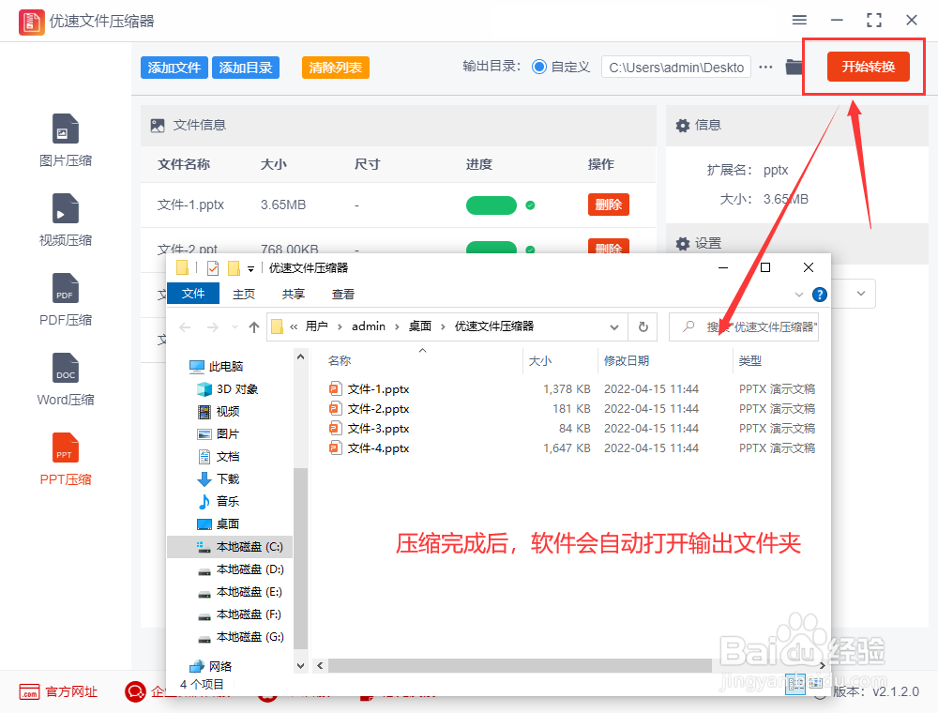Go forward in Explorer navigation

(x=212, y=326)
